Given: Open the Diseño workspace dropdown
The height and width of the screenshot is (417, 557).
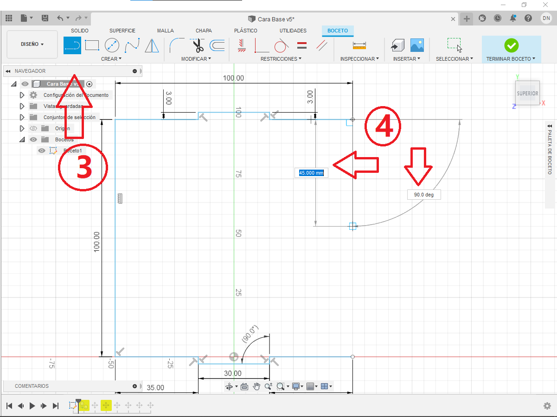Looking at the screenshot, I should click(32, 44).
